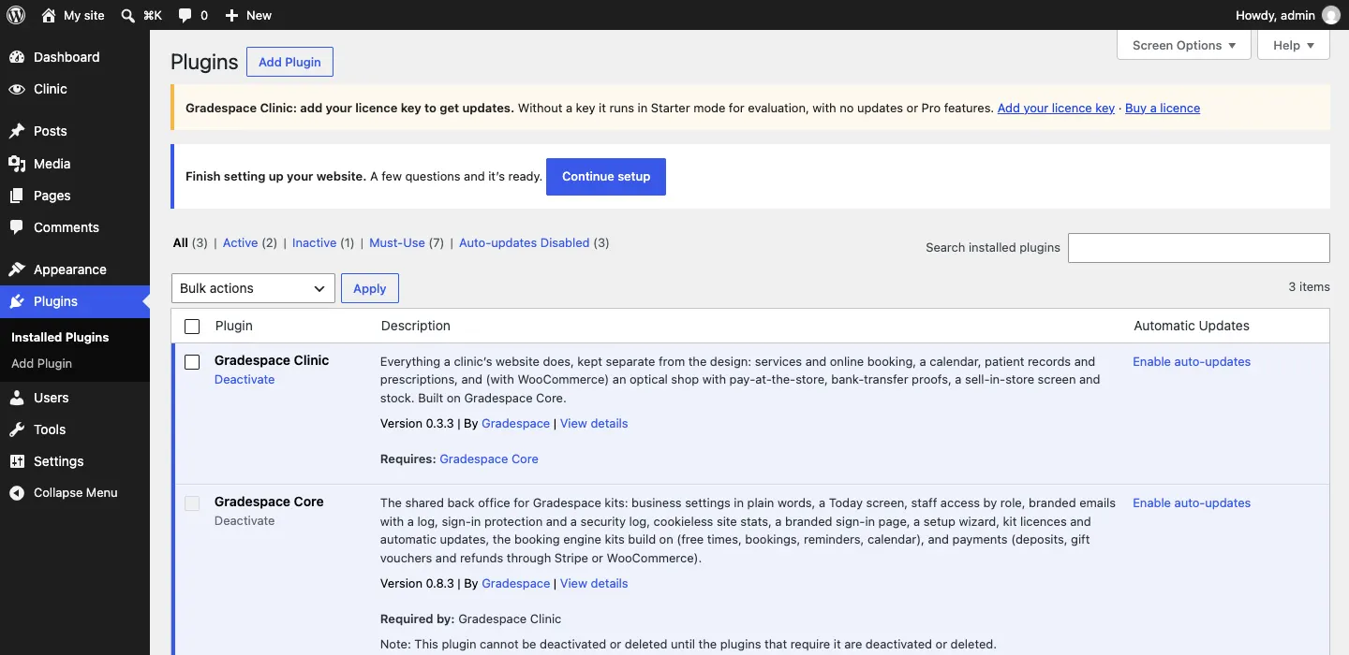Deactivate the Gradespace Clinic plugin

point(245,379)
